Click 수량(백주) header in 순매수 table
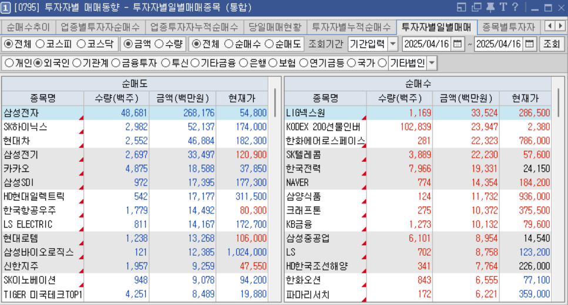The width and height of the screenshot is (568, 305). click(400, 98)
